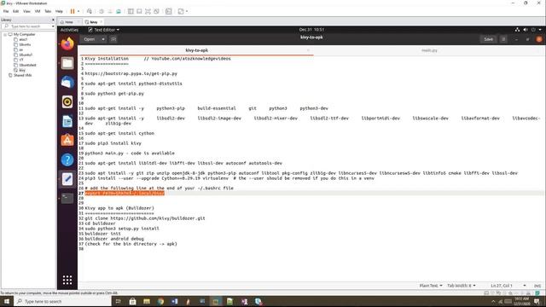
Task: Open the VMware View menu
Action: [26, 11]
